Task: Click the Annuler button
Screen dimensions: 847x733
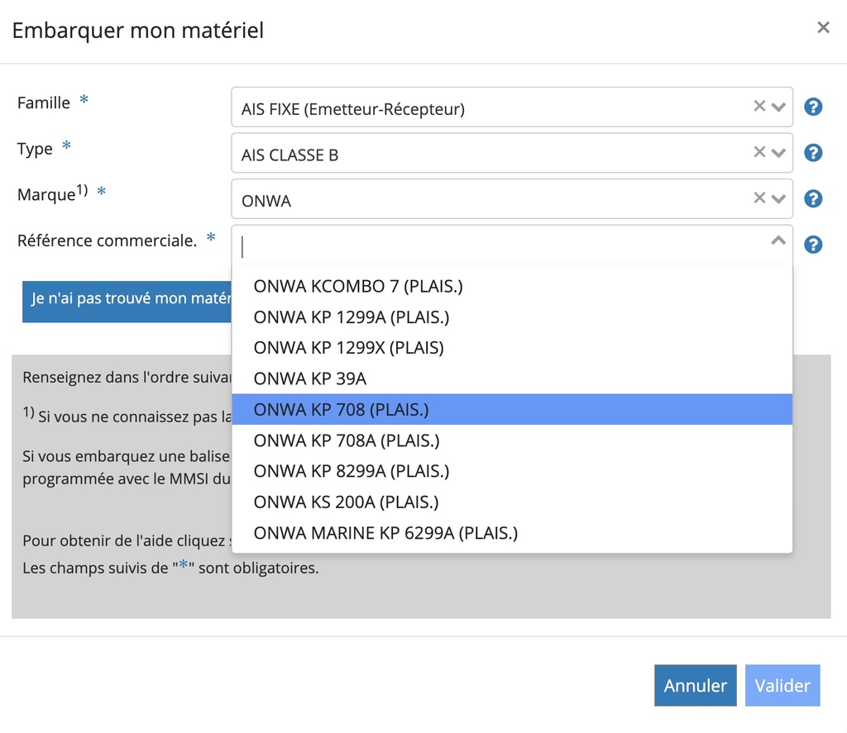Action: [695, 686]
